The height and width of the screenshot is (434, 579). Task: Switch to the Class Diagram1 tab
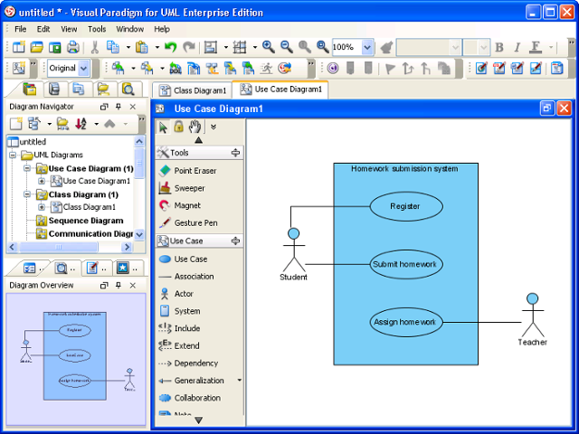(x=193, y=90)
